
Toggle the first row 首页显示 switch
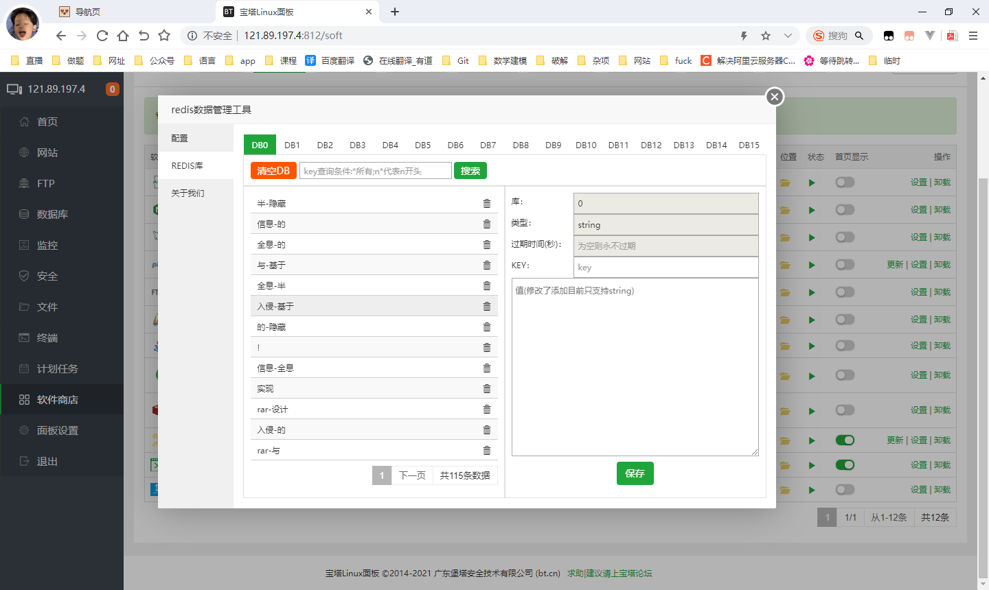coord(845,182)
